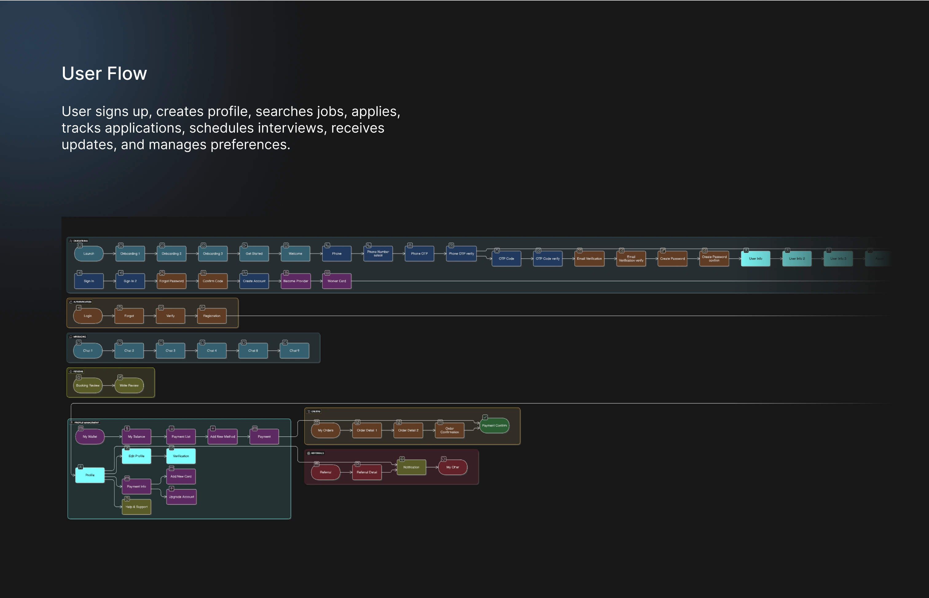Click the star icon above Booking Review node
This screenshot has height=598, width=929.
tap(79, 377)
